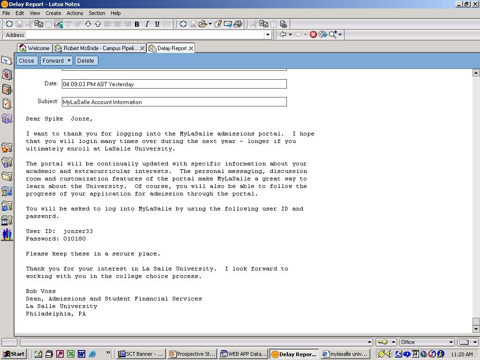Expand the key access-level status arrow
This screenshot has height=360, width=480.
click(394, 342)
